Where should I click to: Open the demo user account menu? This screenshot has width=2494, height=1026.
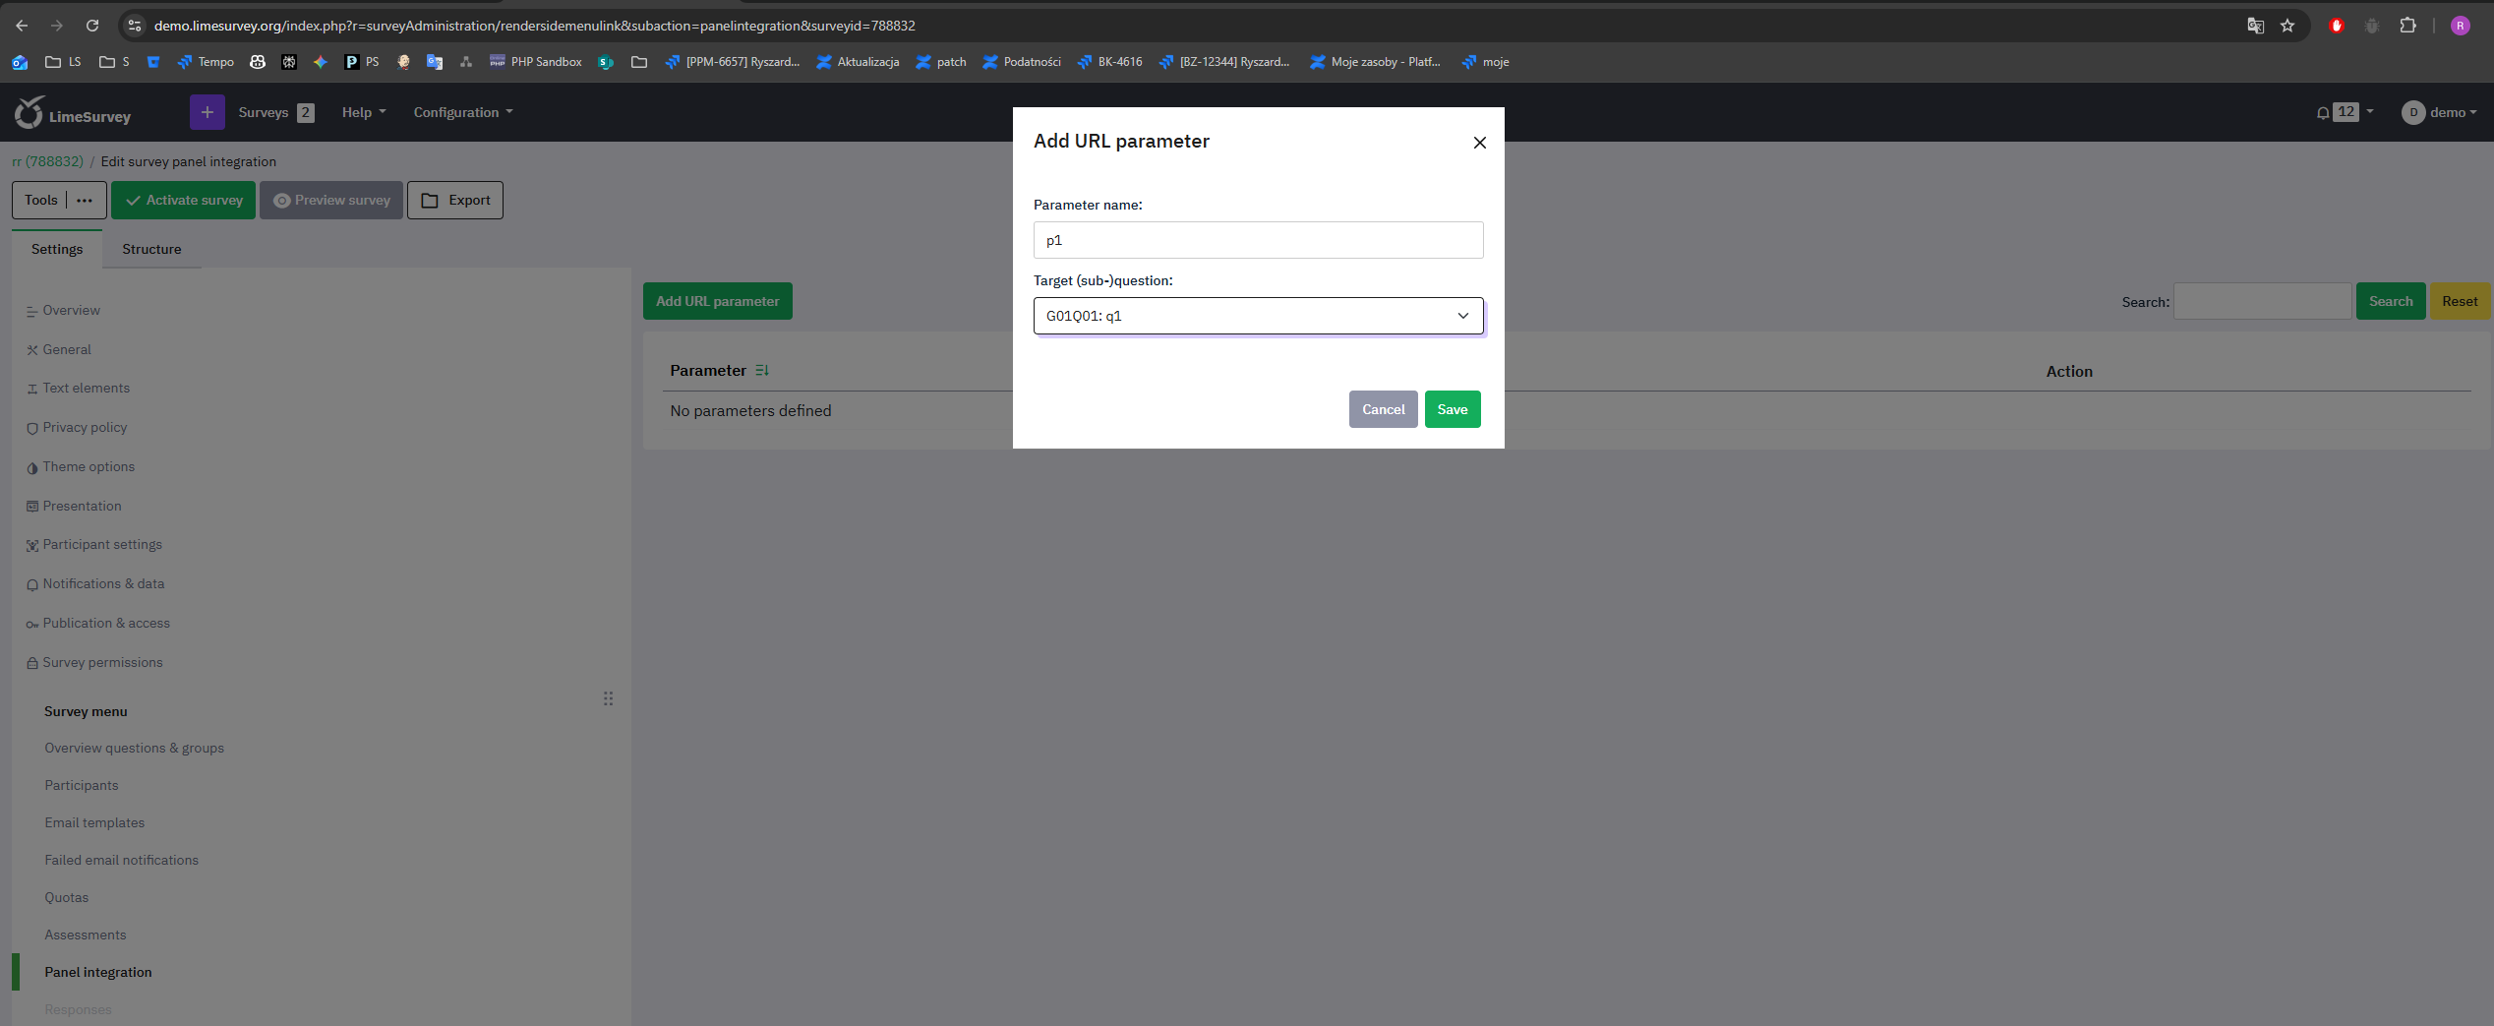tap(2438, 112)
